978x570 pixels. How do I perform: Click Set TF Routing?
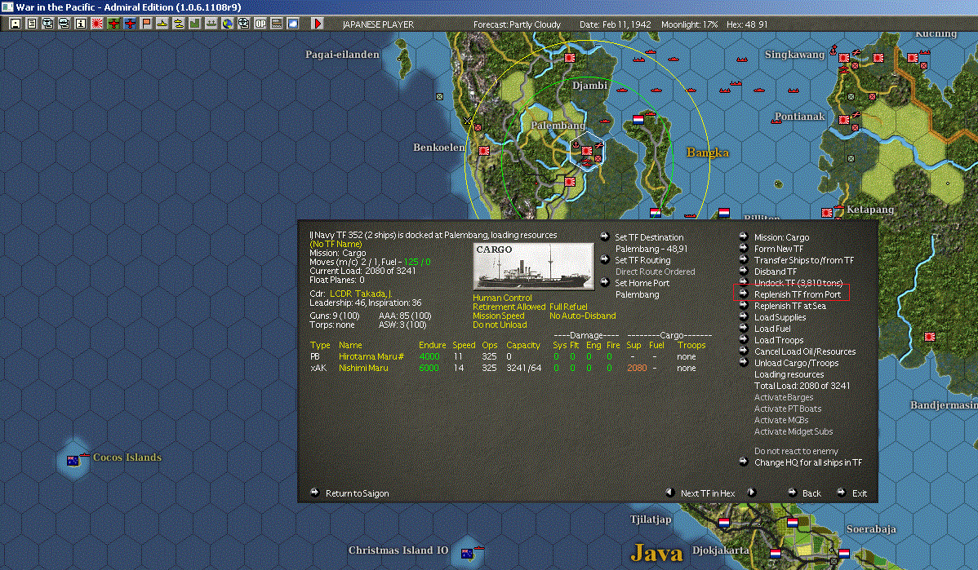[642, 260]
